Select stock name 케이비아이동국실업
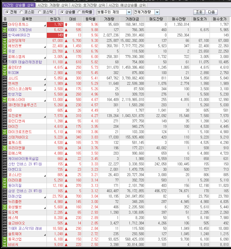The width and height of the screenshot is (231, 249). (23, 159)
